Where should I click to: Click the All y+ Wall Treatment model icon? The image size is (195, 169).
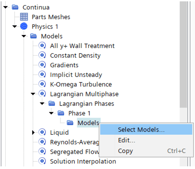click(x=42, y=46)
